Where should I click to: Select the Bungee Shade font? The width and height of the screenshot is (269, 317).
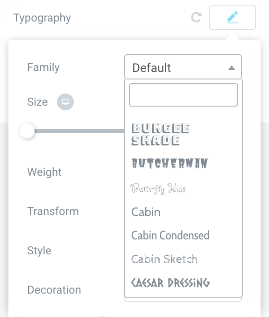(x=161, y=134)
